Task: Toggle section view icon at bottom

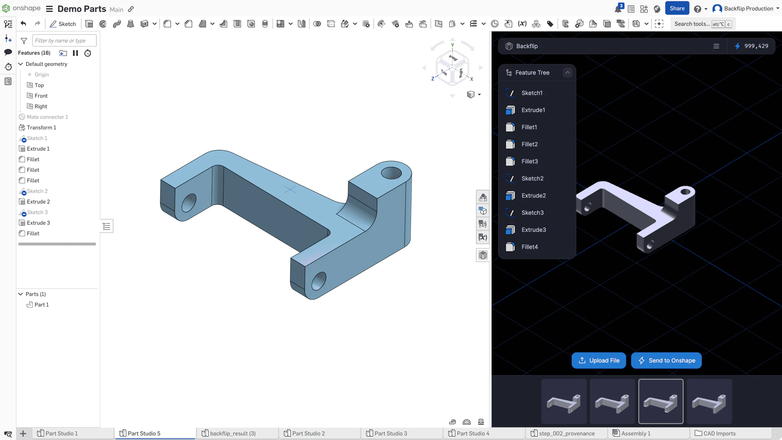Action: click(467, 422)
